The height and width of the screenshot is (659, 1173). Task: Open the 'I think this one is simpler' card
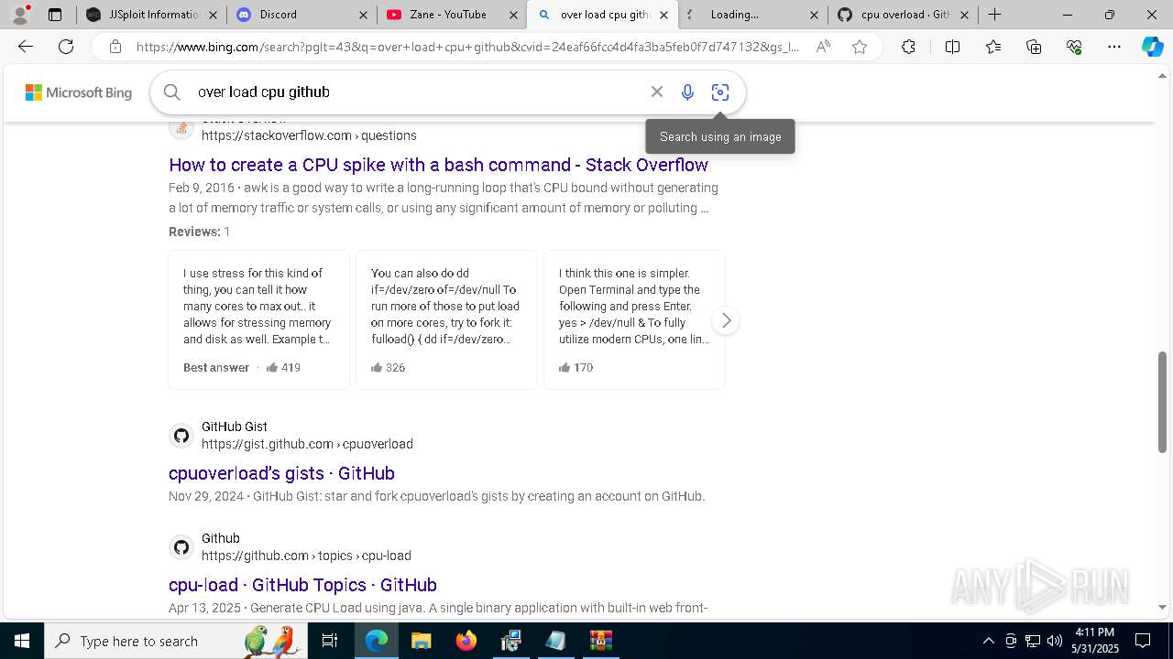(x=634, y=319)
